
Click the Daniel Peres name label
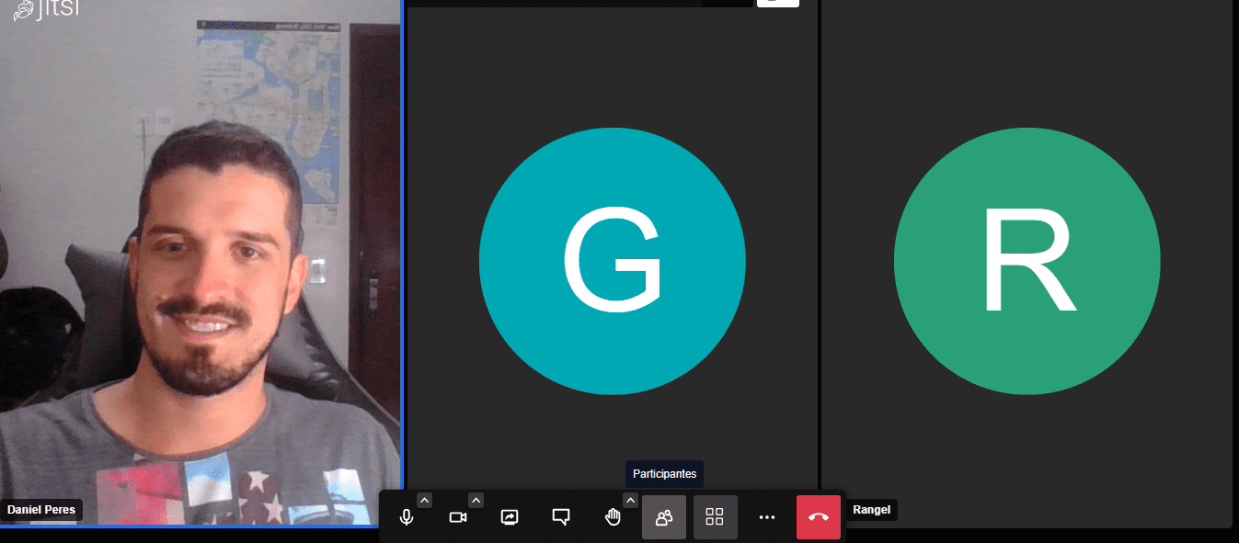click(x=41, y=509)
